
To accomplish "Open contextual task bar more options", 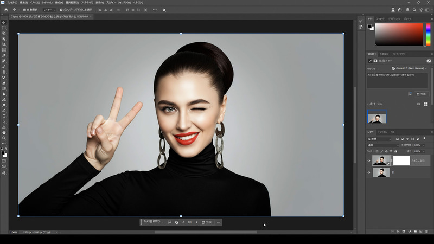I will coord(219,222).
